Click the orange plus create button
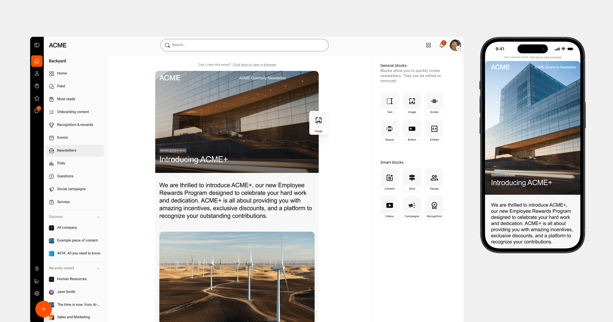 (43, 309)
